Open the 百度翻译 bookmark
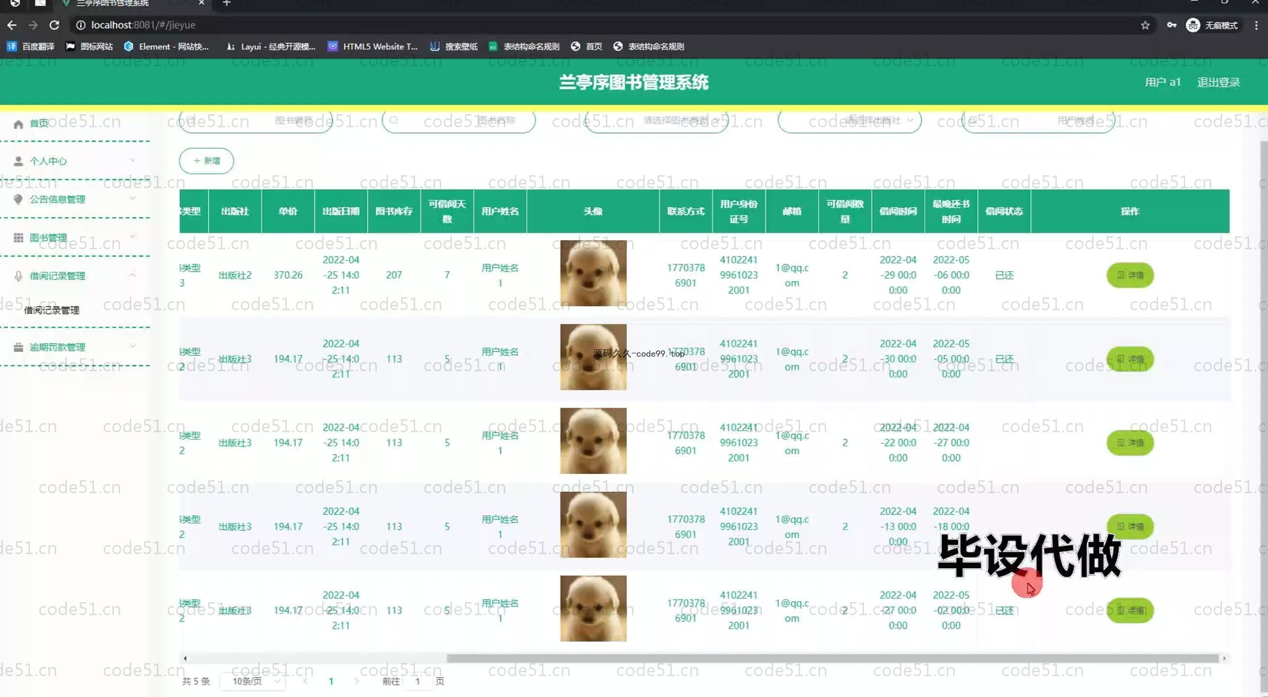This screenshot has height=697, width=1268. pos(31,46)
